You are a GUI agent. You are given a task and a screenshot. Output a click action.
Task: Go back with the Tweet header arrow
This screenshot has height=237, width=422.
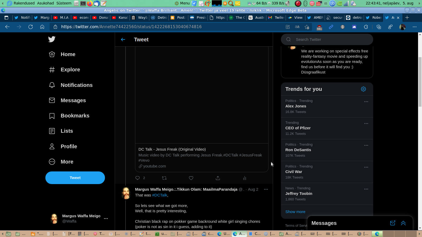123,39
